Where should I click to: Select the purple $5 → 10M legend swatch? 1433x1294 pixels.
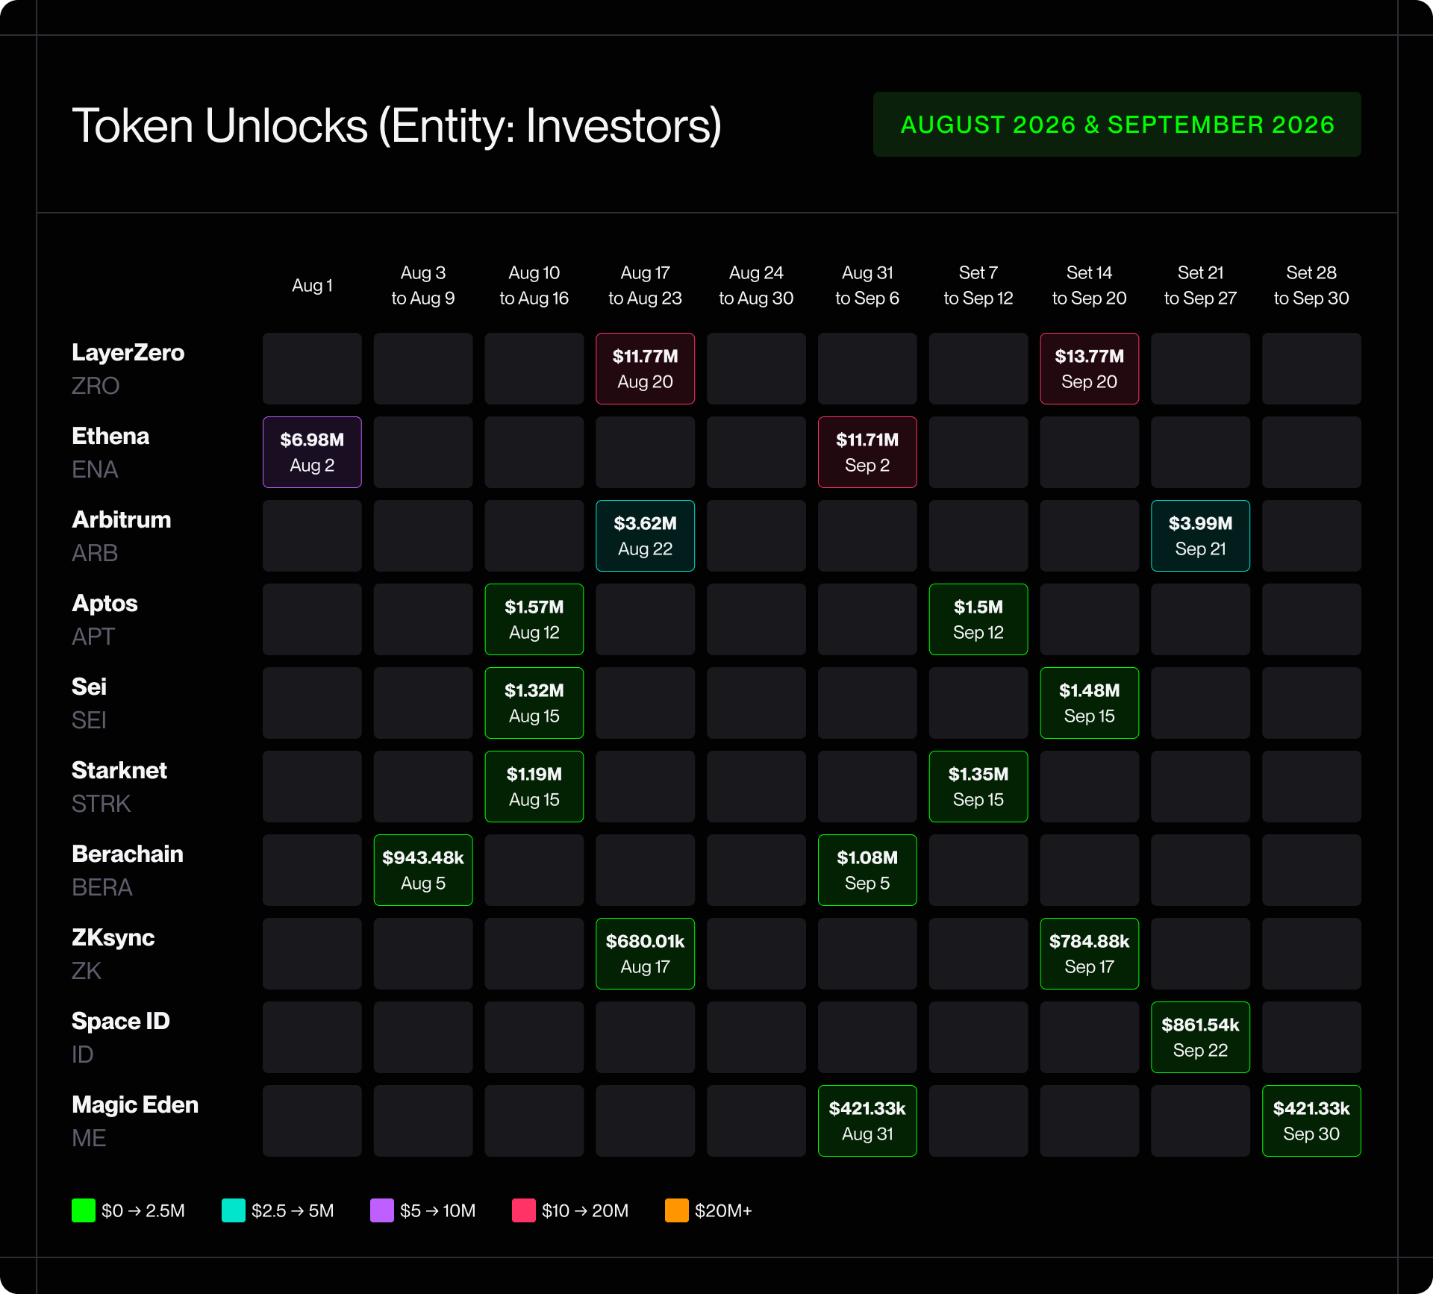(x=382, y=1210)
